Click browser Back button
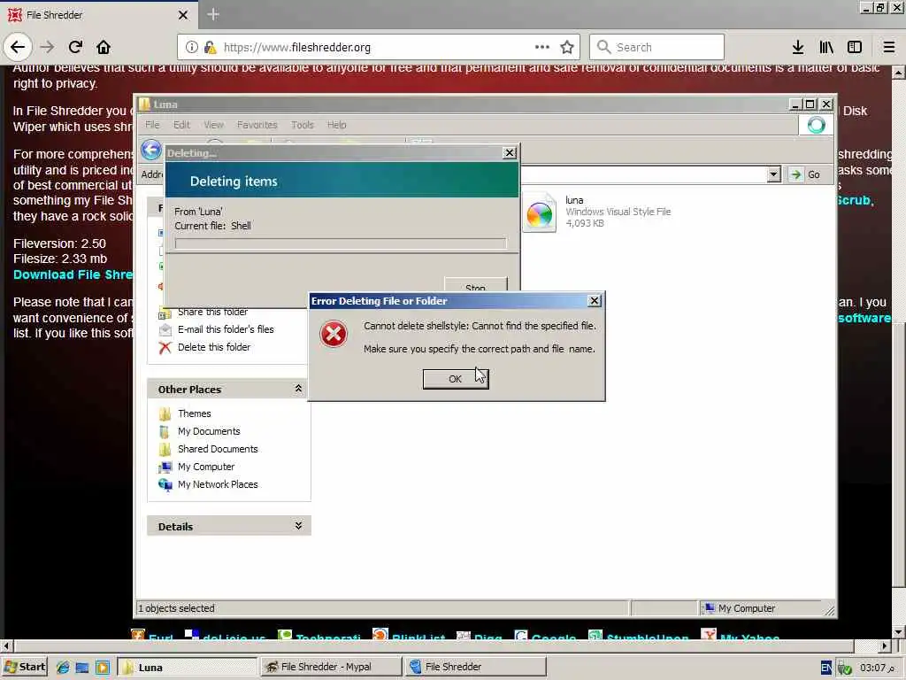 coord(18,47)
